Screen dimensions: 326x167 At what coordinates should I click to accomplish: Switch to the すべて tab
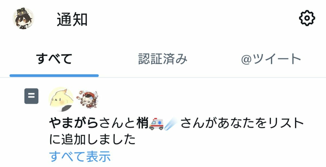point(54,59)
